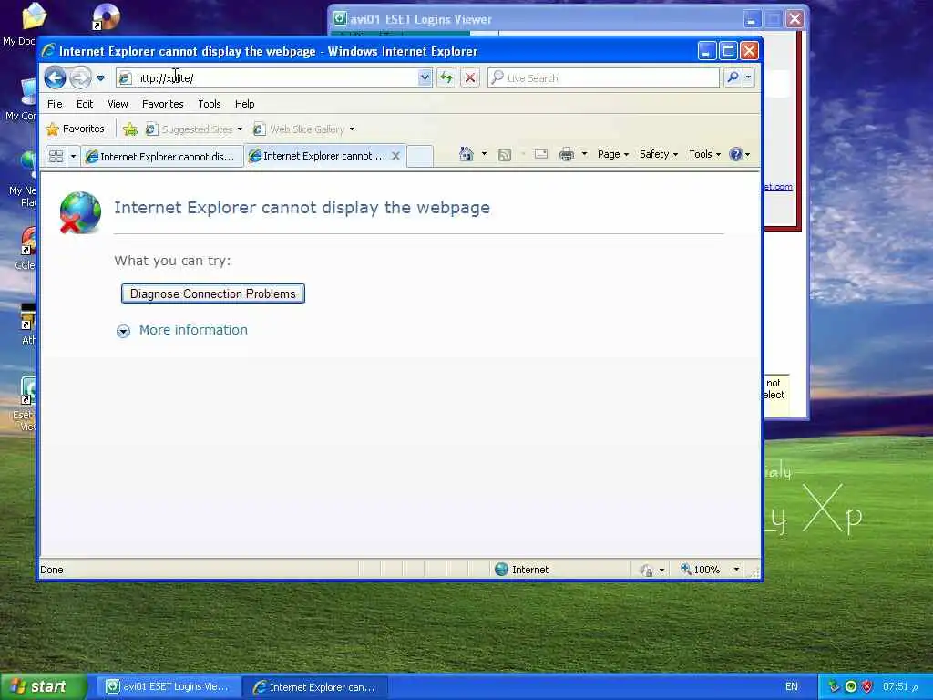
Task: Click the EN language indicator
Action: [792, 687]
